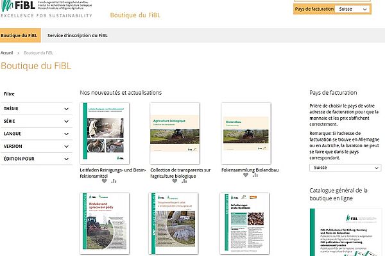This screenshot has width=385, height=256.
Task: Compare the Leitfaden Reinigungs- und Desinfektionsmittel item
Action: pos(114,181)
